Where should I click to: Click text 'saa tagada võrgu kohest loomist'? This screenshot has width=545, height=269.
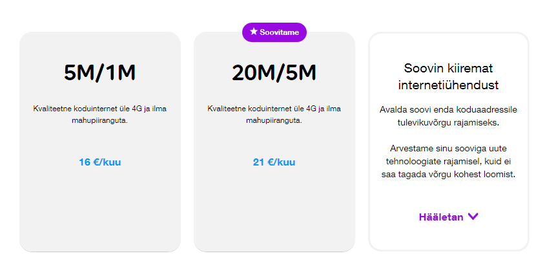pos(448,175)
